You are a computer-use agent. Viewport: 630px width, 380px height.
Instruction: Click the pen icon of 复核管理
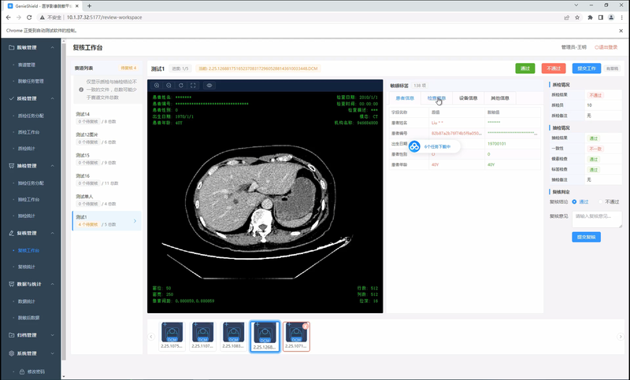pyautogui.click(x=11, y=233)
